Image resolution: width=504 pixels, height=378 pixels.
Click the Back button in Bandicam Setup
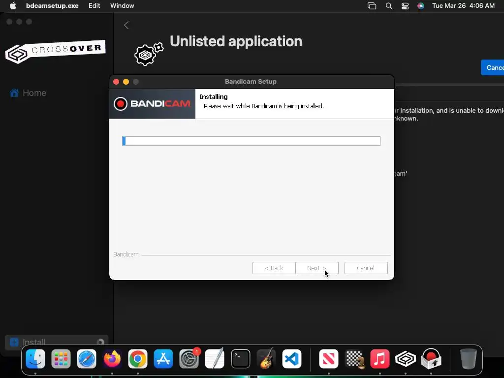coord(274,268)
